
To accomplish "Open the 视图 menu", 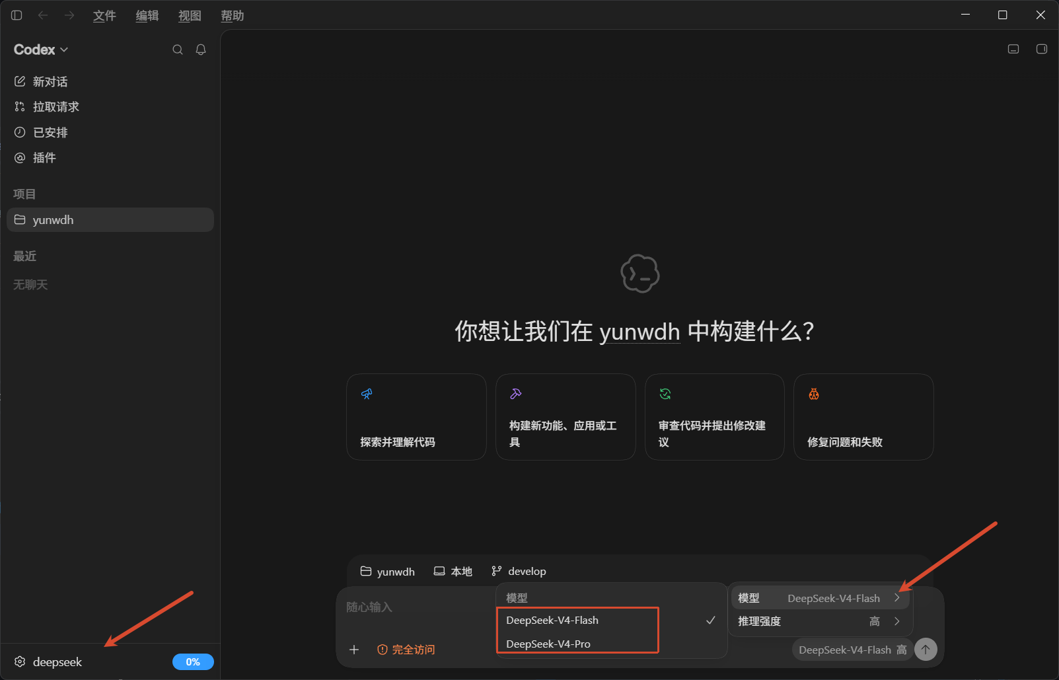I will tap(190, 15).
